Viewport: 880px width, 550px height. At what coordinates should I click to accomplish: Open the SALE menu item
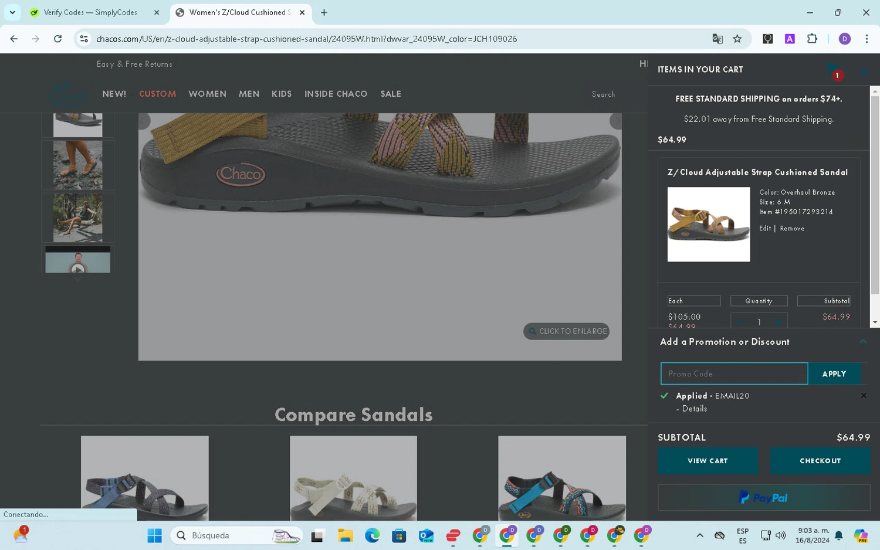[391, 94]
